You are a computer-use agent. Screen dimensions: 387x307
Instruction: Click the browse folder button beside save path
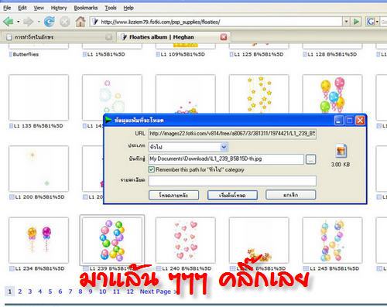(310, 159)
